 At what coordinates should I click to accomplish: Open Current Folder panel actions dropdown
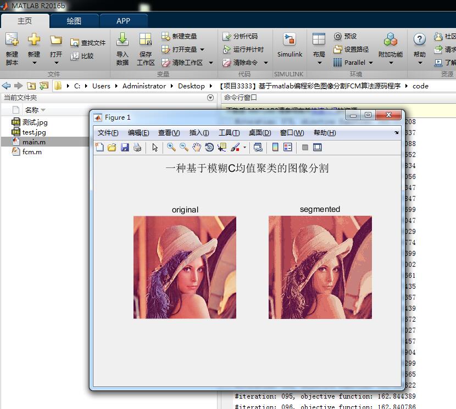coord(210,98)
